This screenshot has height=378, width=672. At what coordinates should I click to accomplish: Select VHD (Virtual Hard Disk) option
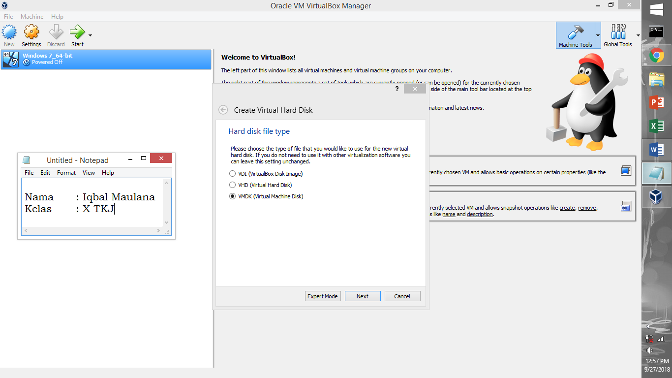(x=261, y=185)
